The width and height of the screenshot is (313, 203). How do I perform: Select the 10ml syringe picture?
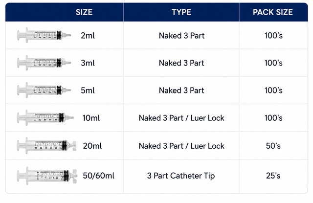pos(45,117)
